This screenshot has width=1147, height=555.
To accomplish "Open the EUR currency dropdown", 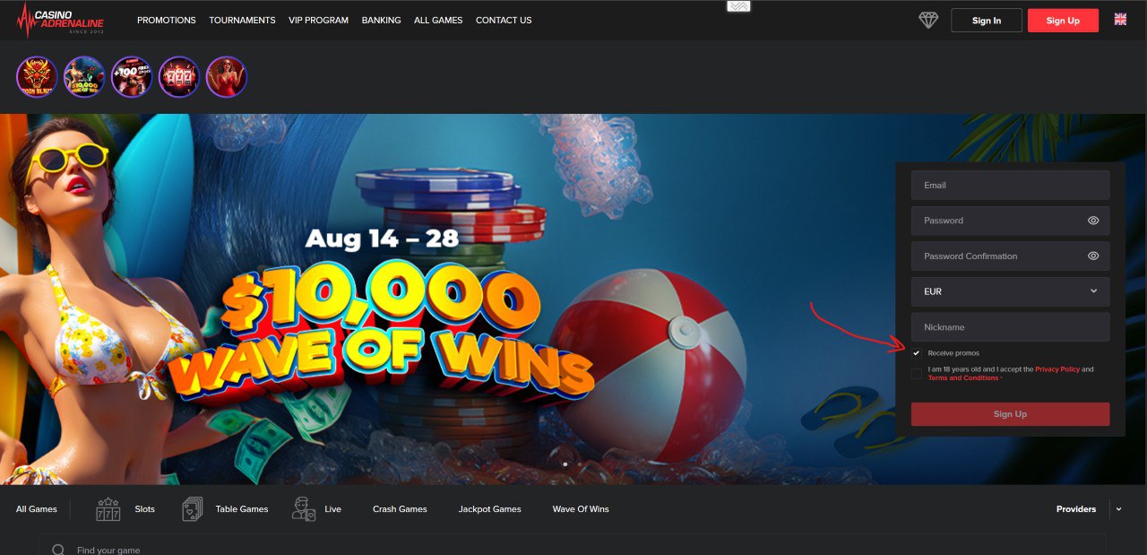I will (x=1010, y=291).
